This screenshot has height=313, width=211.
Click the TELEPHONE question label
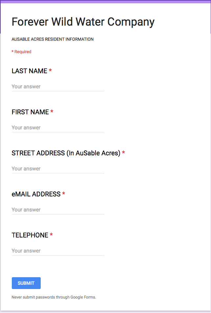[30, 235]
